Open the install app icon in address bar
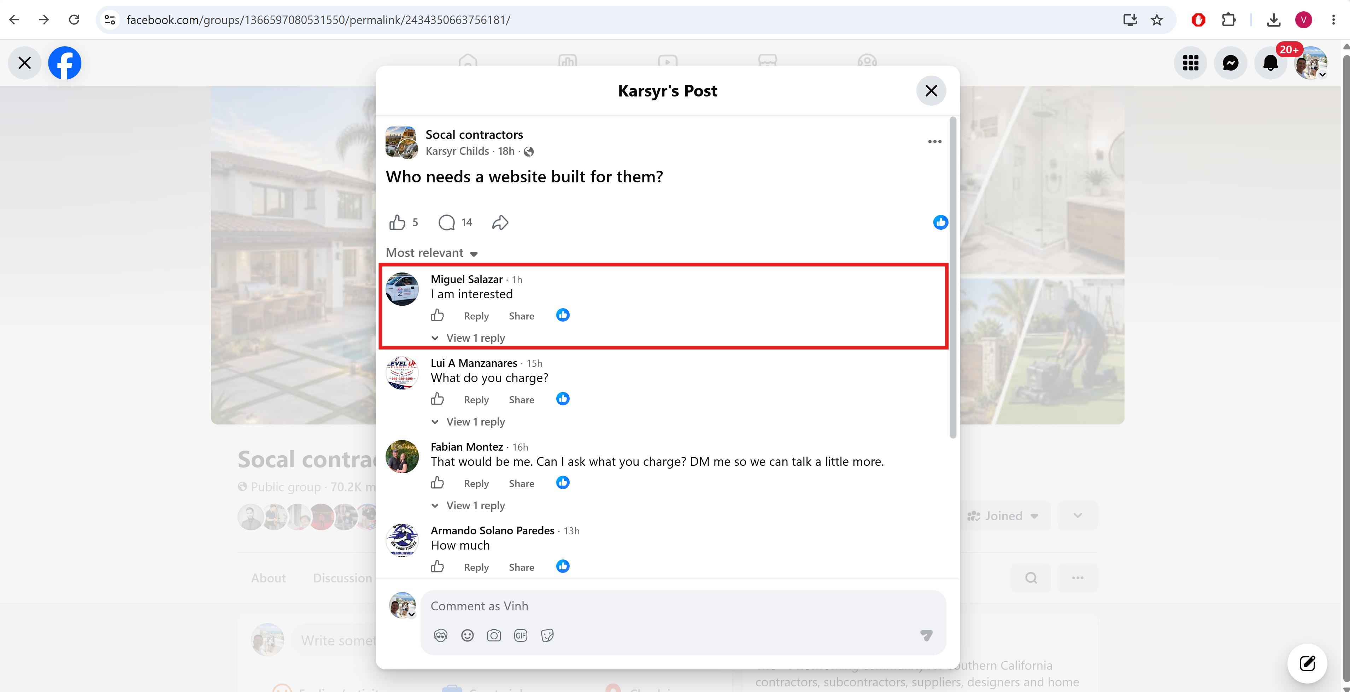This screenshot has height=692, width=1350. coord(1130,20)
